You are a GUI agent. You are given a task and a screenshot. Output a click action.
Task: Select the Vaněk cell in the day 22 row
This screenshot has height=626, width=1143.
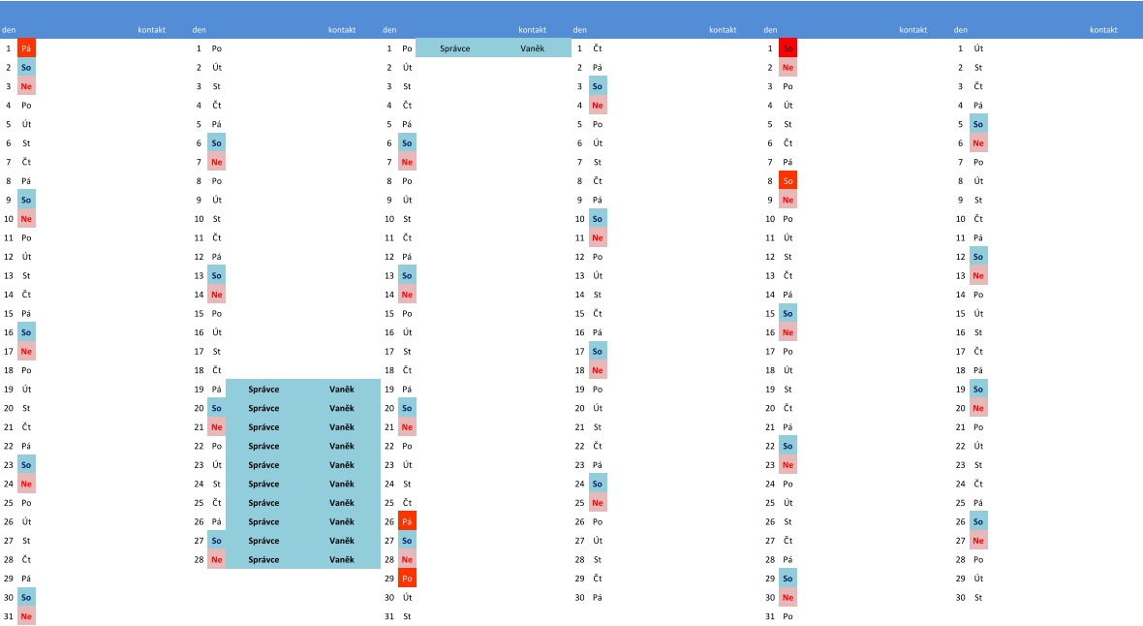[x=342, y=447]
